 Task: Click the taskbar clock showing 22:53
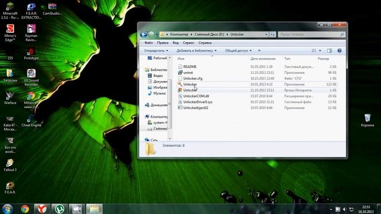coord(366,209)
